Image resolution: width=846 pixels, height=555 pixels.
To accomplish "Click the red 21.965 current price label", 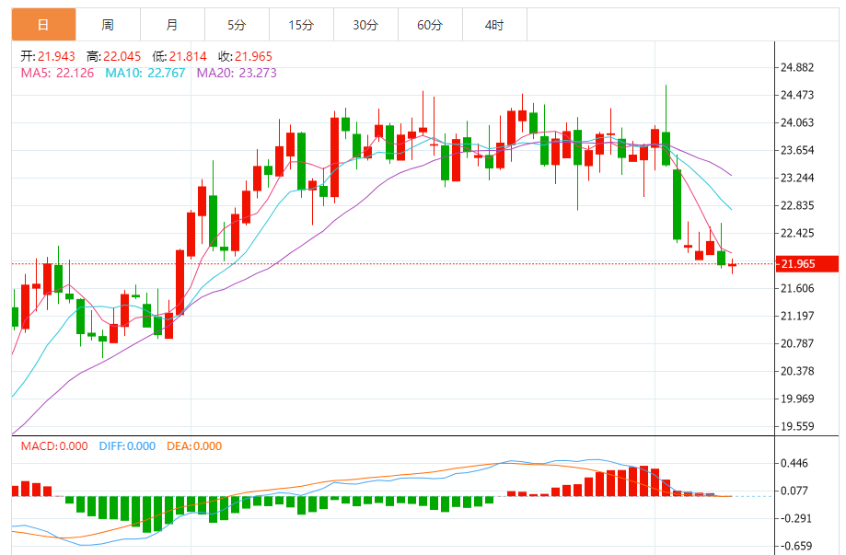I will click(x=807, y=264).
